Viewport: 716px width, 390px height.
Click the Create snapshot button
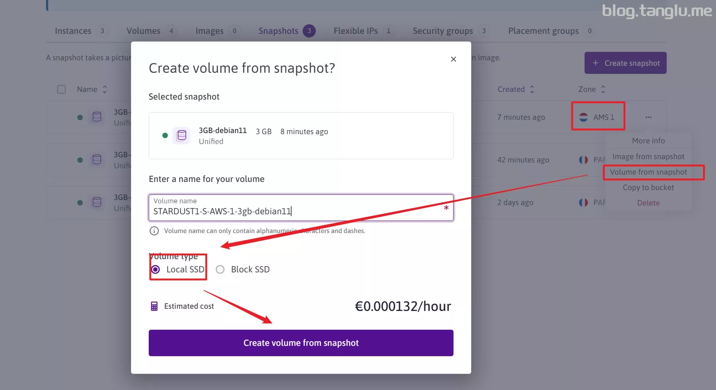(625, 63)
